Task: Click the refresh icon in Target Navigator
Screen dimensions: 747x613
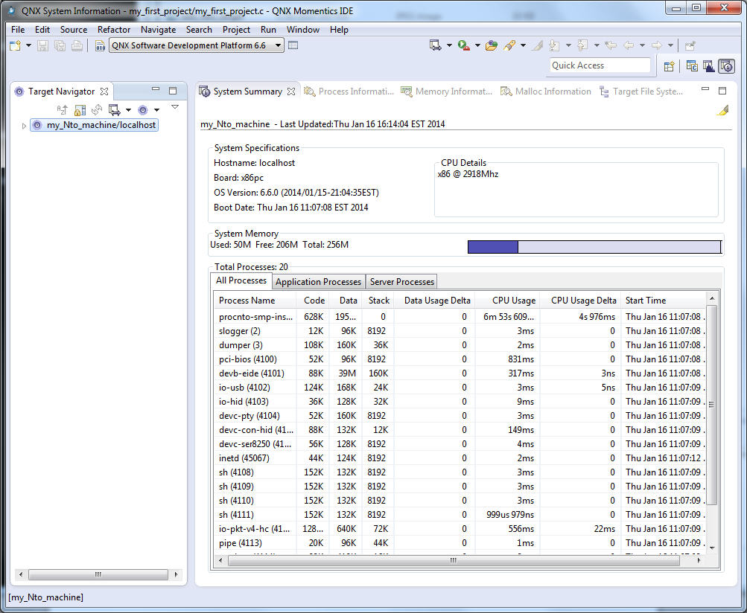Action: [x=97, y=110]
